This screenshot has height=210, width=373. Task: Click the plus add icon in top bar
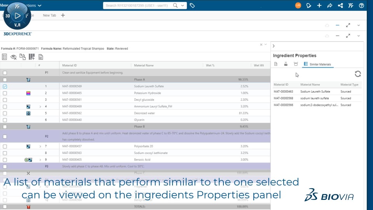[x=319, y=5]
